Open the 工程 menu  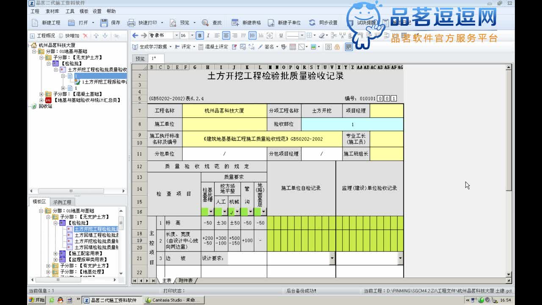coord(35,11)
